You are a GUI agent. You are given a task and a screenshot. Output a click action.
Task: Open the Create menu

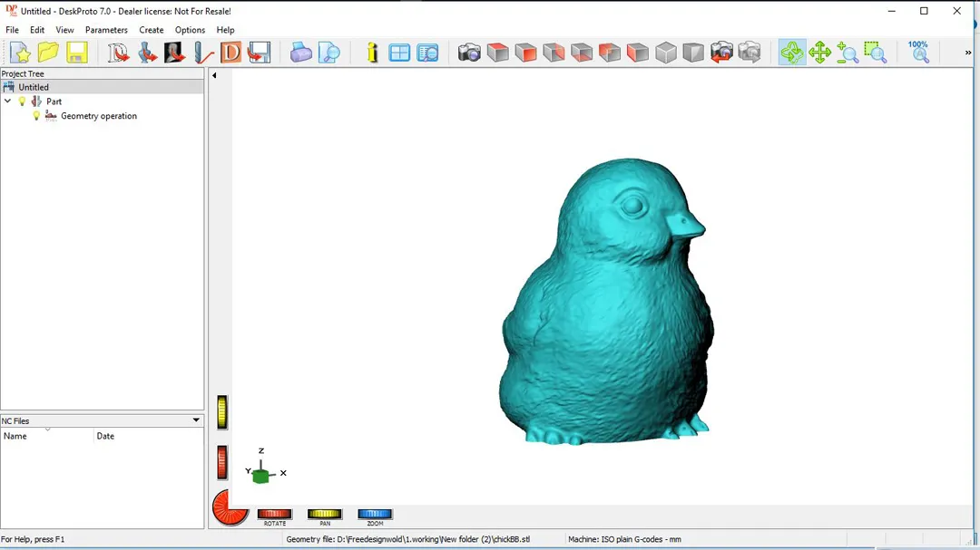pyautogui.click(x=152, y=30)
